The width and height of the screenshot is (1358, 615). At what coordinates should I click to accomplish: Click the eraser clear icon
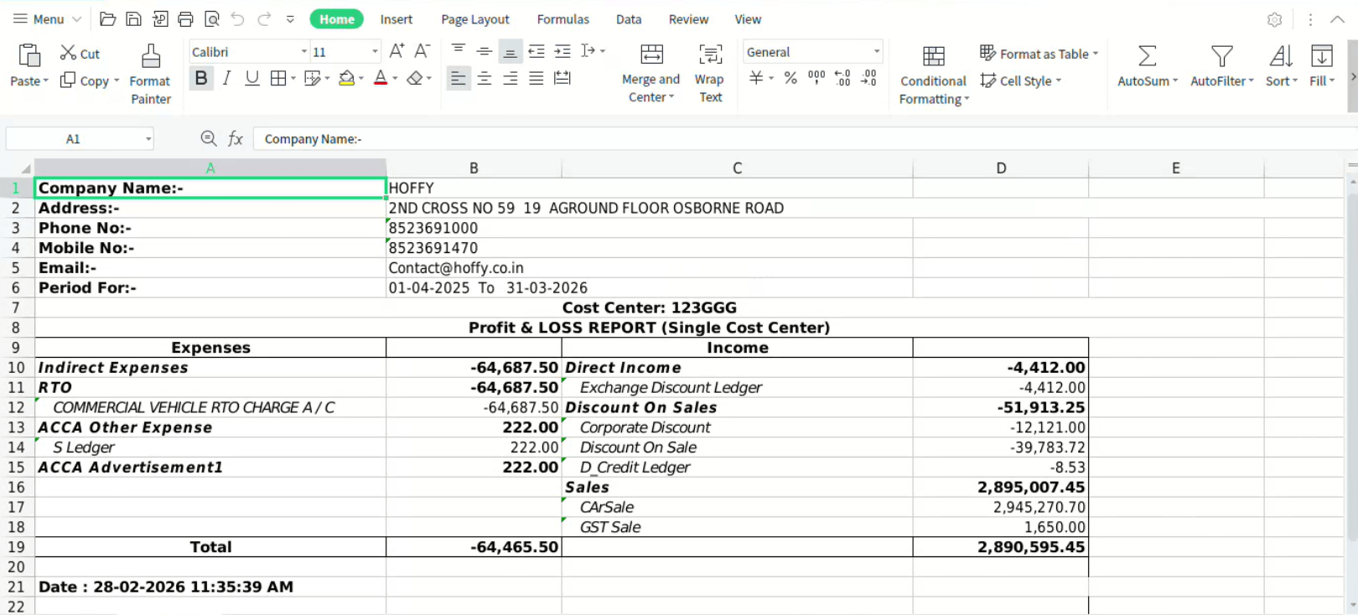(414, 79)
